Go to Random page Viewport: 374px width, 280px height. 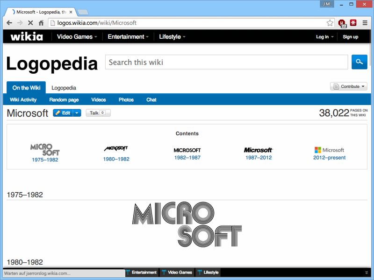64,99
